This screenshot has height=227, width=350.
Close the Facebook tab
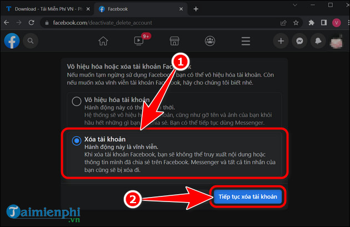[x=181, y=9]
